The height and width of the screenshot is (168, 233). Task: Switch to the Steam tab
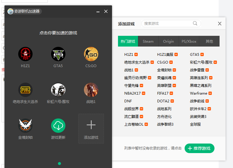148,41
